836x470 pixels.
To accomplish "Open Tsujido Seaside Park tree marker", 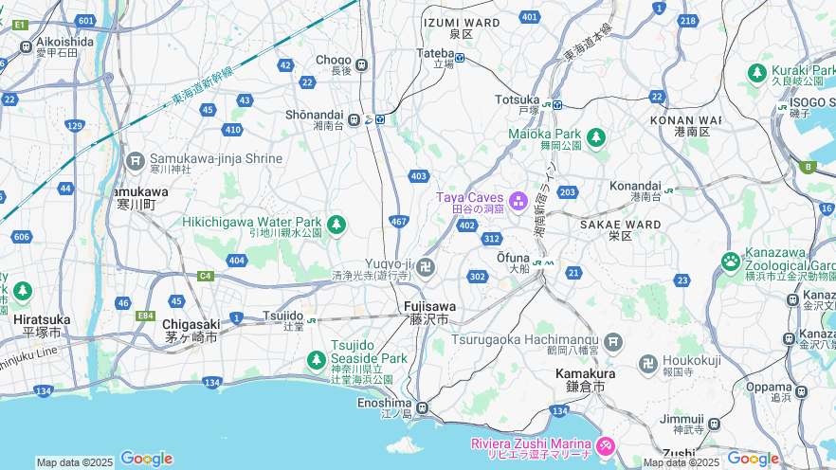I will click(317, 361).
